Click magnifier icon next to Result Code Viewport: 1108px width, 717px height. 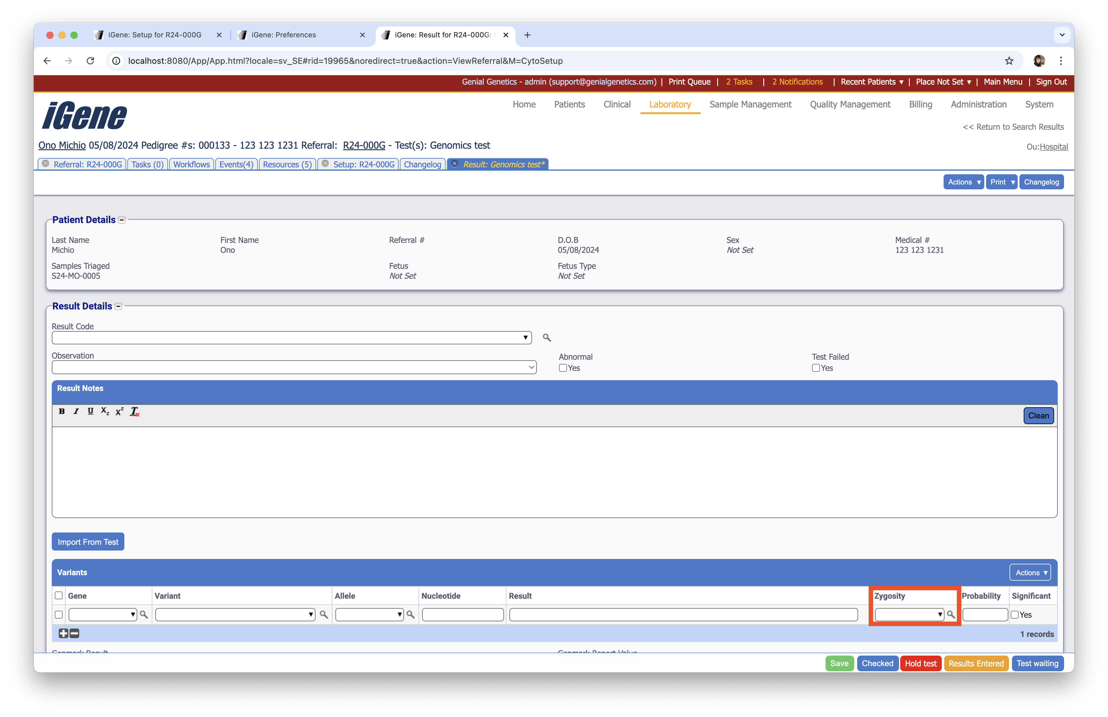point(546,338)
